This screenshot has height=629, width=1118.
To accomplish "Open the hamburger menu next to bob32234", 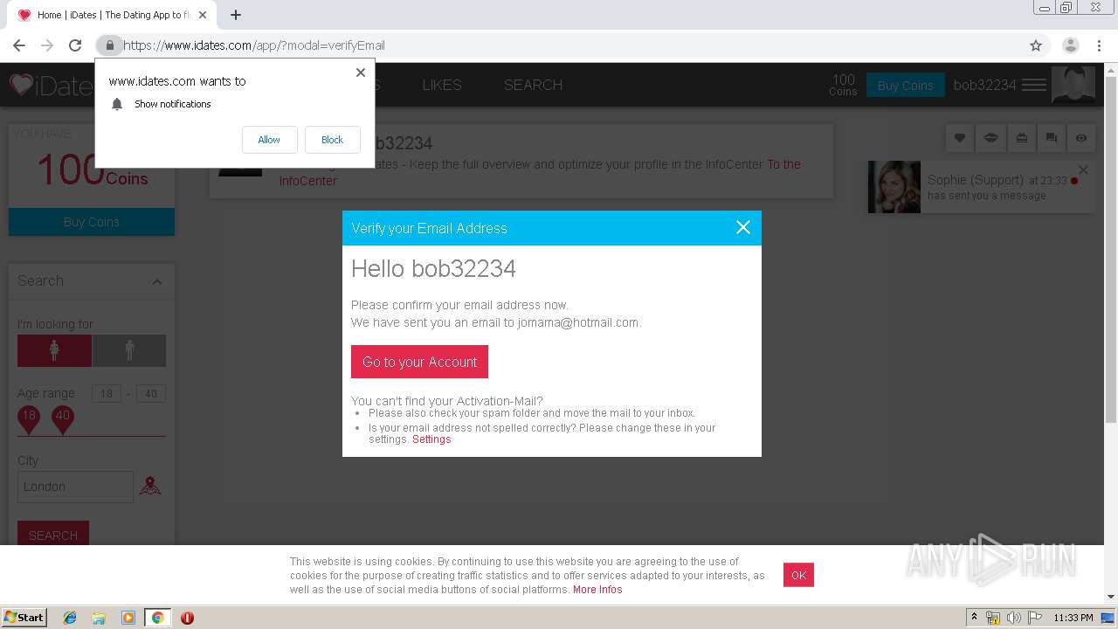I will [1034, 85].
